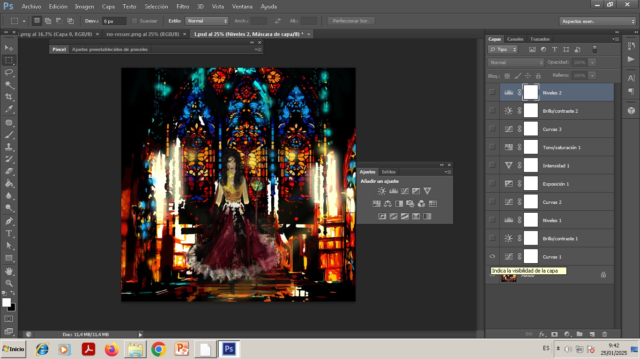Click the foreground color swatch
This screenshot has height=359, width=640.
[x=7, y=302]
